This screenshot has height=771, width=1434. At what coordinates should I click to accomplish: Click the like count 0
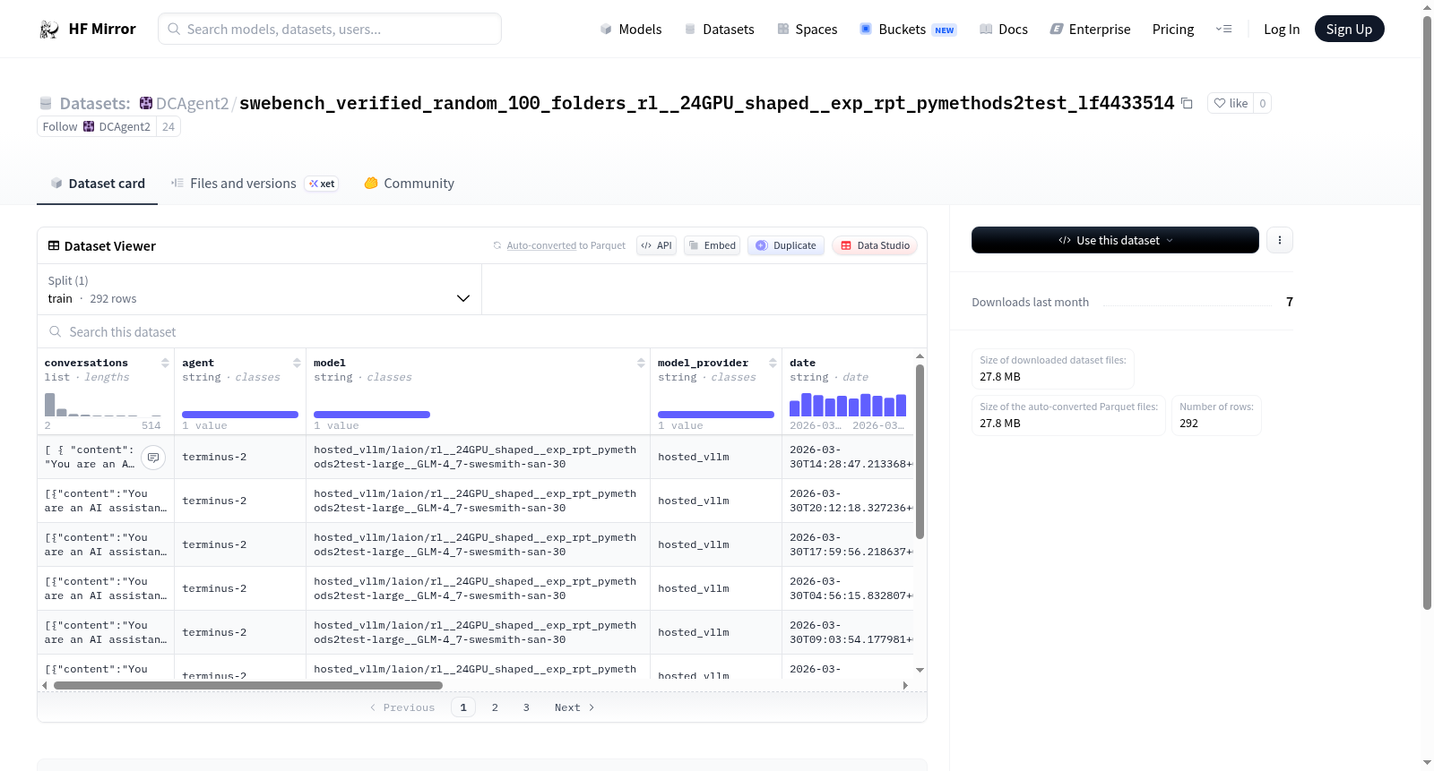point(1262,103)
